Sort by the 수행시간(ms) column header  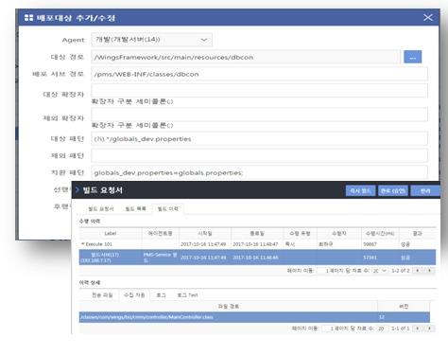coord(380,234)
